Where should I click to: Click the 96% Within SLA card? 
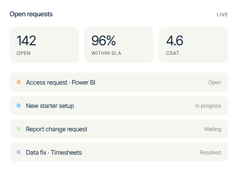click(119, 45)
